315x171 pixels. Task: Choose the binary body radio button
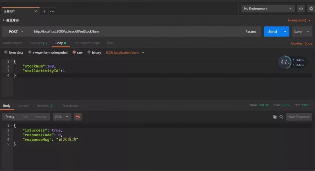click(89, 52)
